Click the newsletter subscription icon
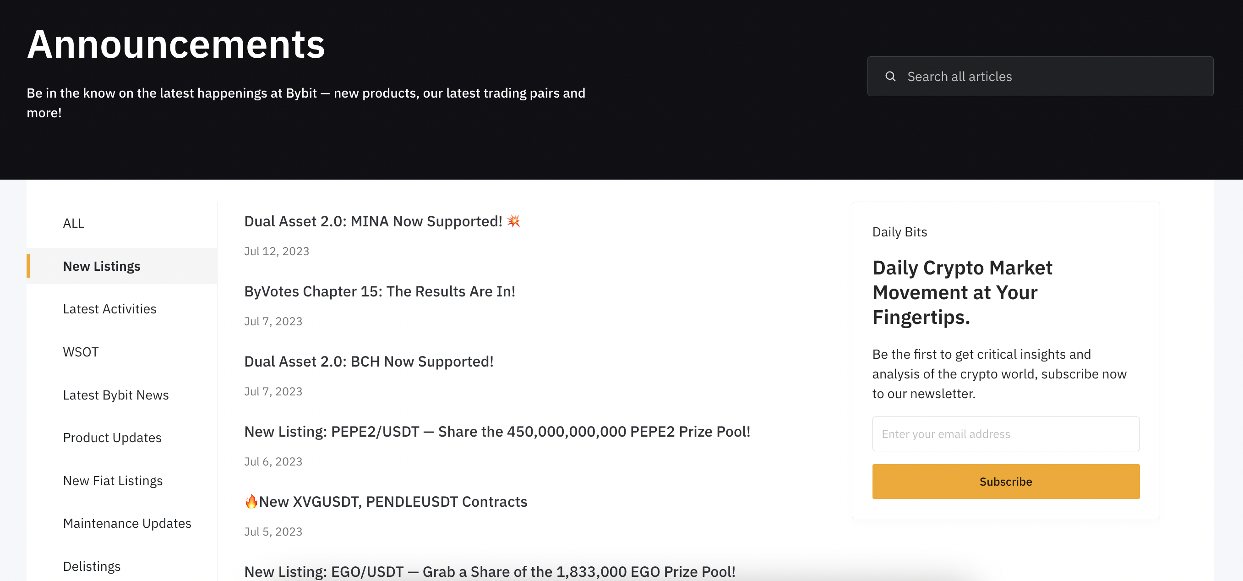Viewport: 1243px width, 581px height. 1006,481
